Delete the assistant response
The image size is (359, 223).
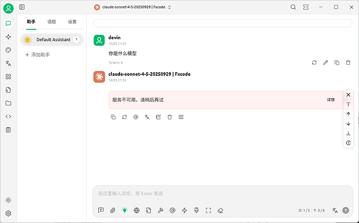[x=170, y=117]
